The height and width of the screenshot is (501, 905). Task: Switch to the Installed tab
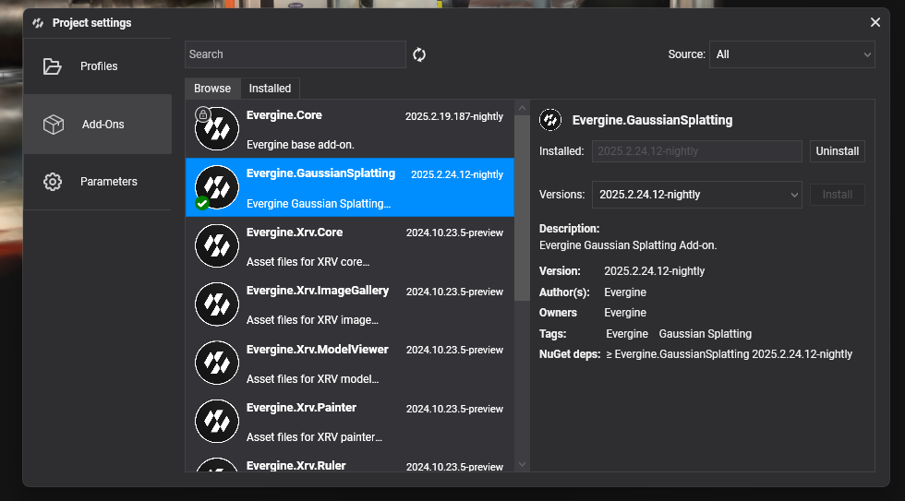pos(270,89)
